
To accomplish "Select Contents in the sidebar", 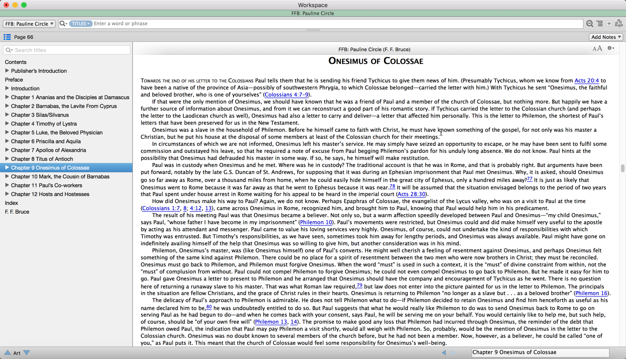I will [16, 62].
